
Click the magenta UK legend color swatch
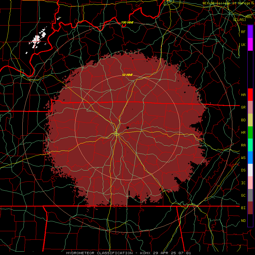click(250, 44)
